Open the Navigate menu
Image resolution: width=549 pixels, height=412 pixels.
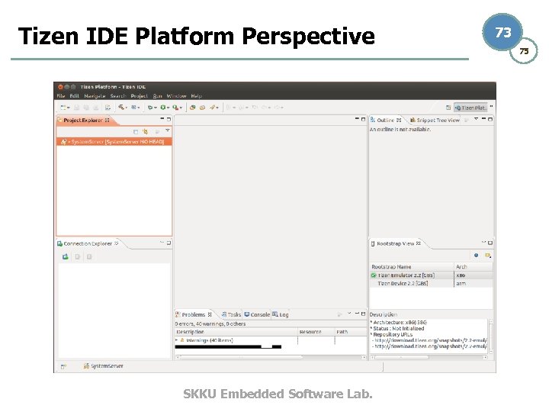(95, 95)
